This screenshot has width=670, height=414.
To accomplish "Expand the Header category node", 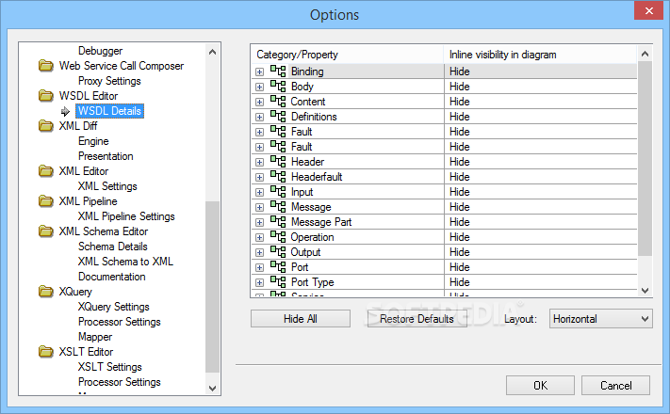I will coord(259,162).
